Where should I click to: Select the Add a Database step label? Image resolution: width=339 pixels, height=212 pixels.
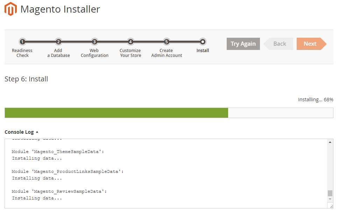(58, 53)
